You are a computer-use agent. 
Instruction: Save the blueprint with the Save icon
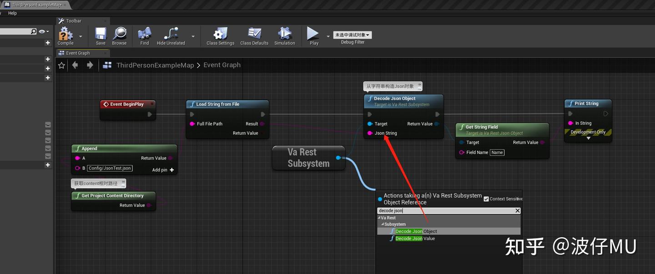click(100, 34)
